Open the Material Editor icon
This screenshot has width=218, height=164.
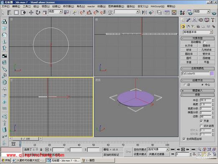click(x=182, y=13)
